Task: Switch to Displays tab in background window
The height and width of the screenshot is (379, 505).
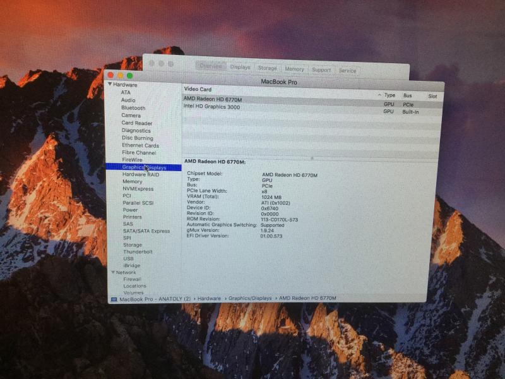Action: [x=241, y=67]
